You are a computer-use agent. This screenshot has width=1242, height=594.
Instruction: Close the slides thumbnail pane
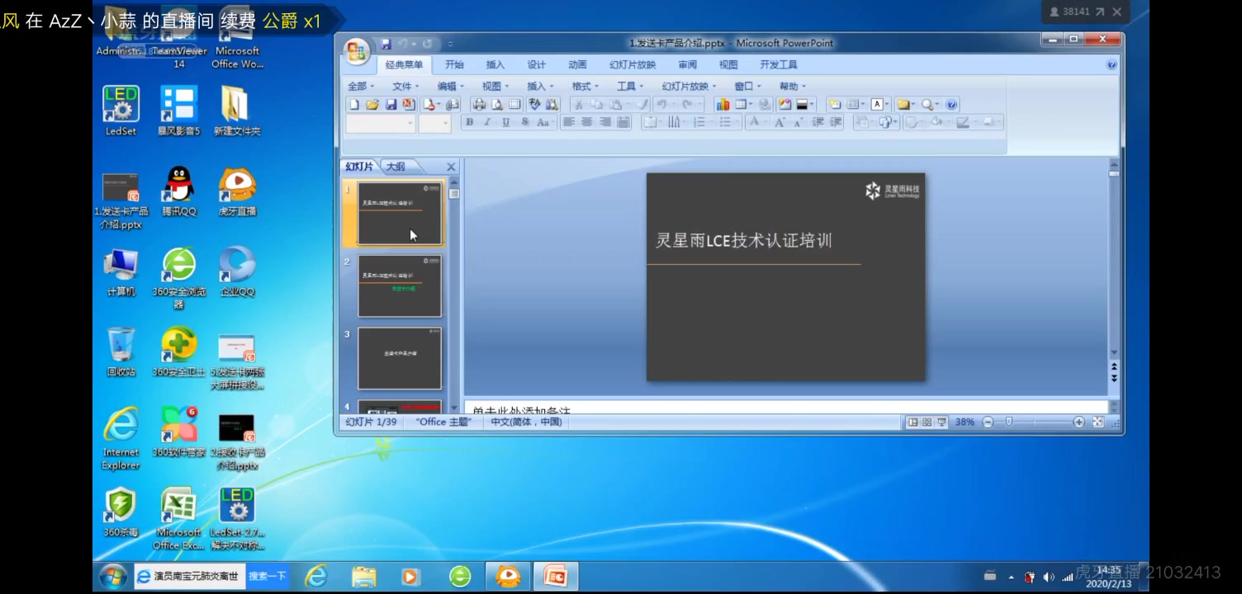click(x=451, y=167)
